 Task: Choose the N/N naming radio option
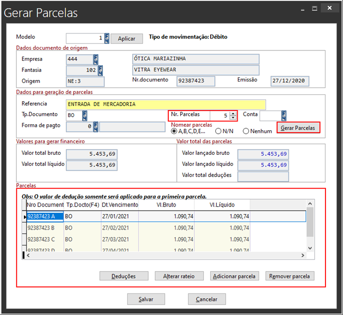pyautogui.click(x=218, y=131)
